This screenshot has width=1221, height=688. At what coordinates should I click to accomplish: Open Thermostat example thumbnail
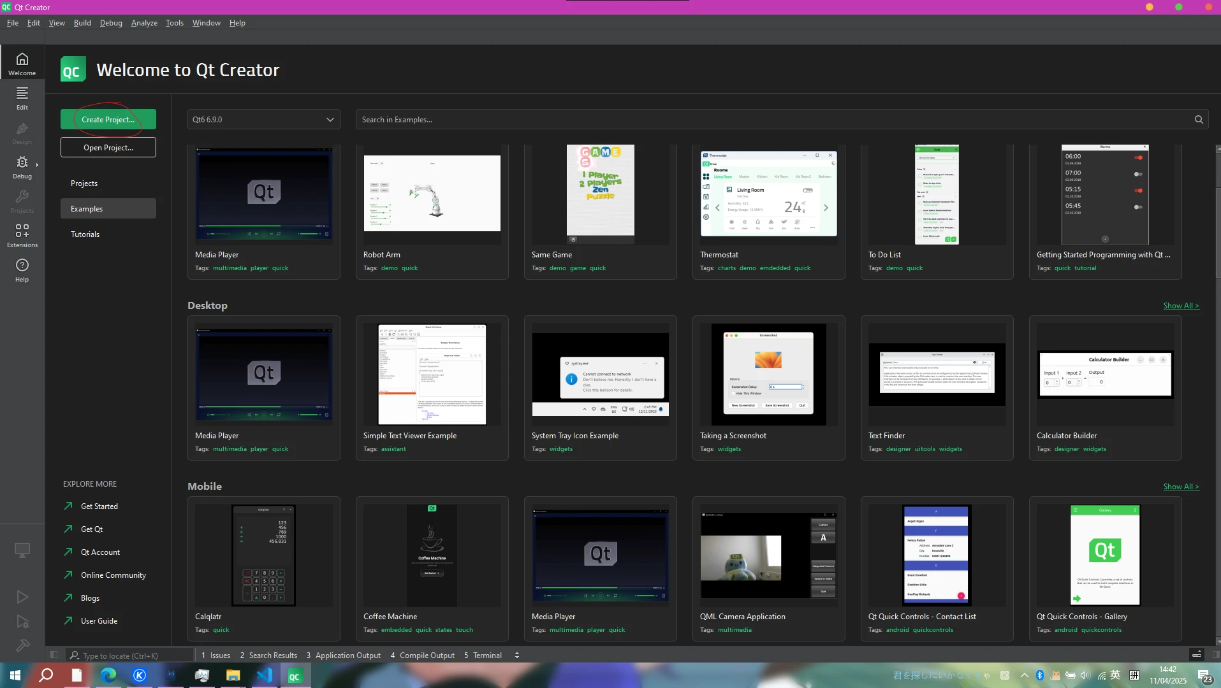pyautogui.click(x=768, y=193)
